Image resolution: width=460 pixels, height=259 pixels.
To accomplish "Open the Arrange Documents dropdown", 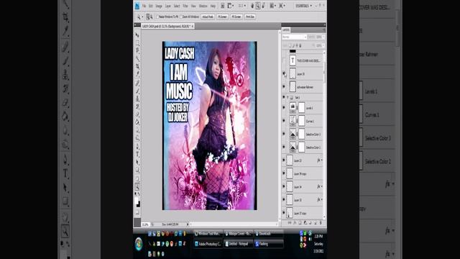I will (x=272, y=6).
